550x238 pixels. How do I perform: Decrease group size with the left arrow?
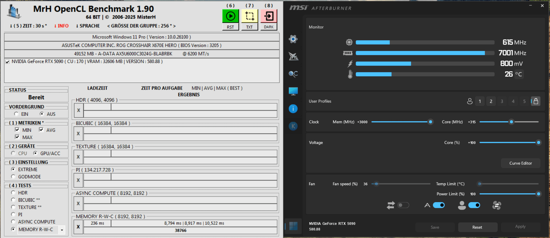pos(108,26)
